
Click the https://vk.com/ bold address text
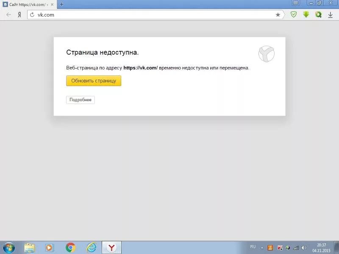click(x=141, y=68)
